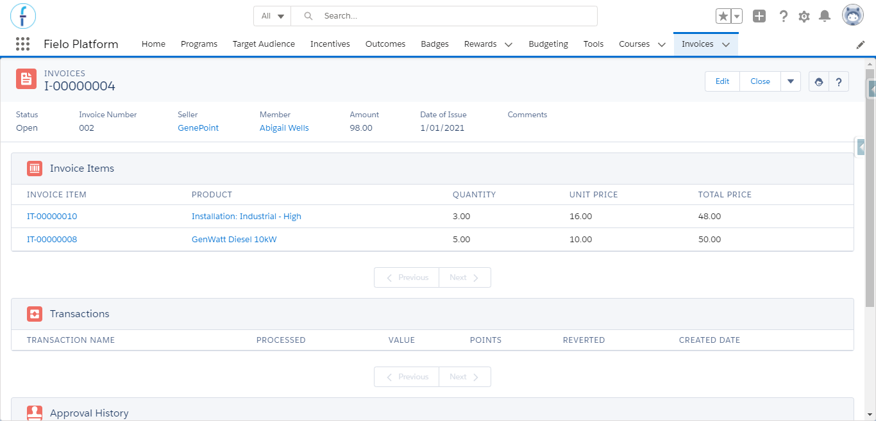
Task: Expand the lower side panel arrow
Action: (861, 147)
